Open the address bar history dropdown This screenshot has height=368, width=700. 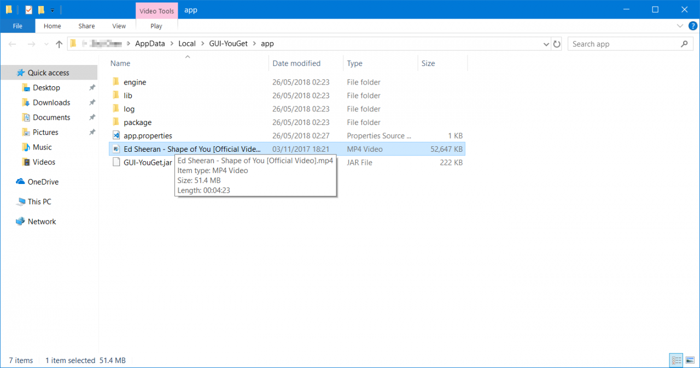(x=546, y=44)
